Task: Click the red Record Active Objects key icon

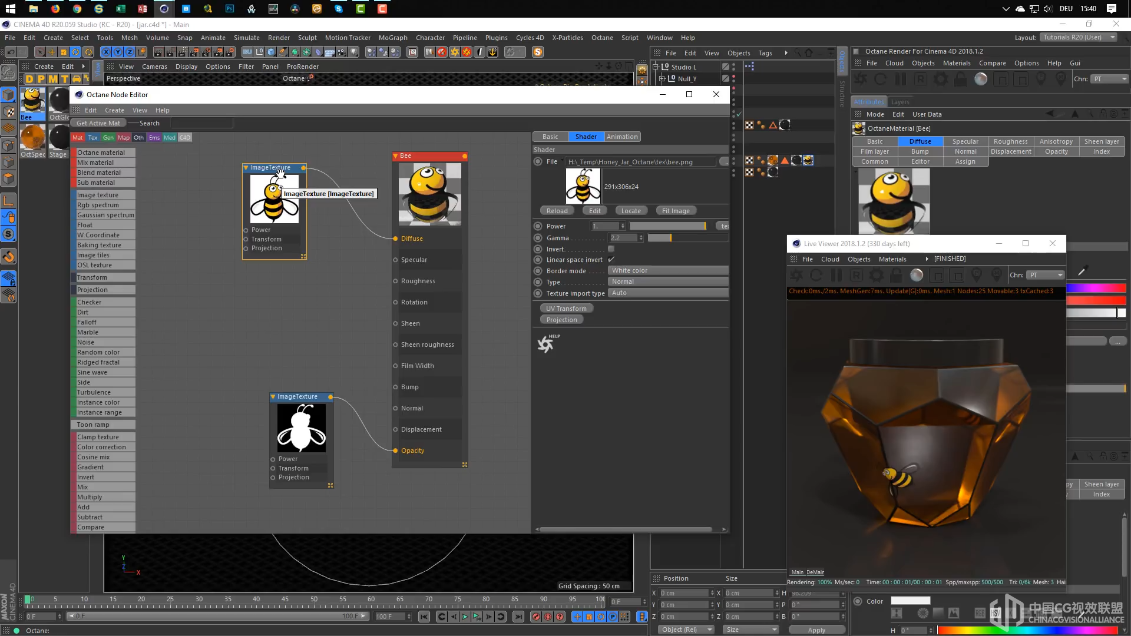Action: [x=536, y=617]
